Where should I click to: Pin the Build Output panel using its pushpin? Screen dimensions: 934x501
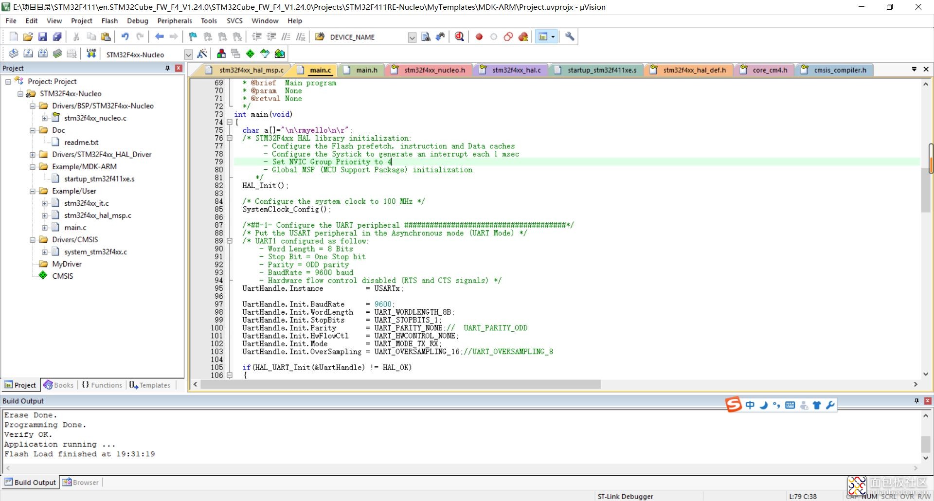pos(916,401)
